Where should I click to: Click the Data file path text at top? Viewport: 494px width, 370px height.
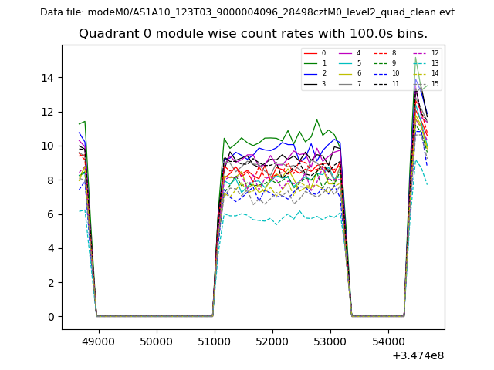(x=247, y=12)
